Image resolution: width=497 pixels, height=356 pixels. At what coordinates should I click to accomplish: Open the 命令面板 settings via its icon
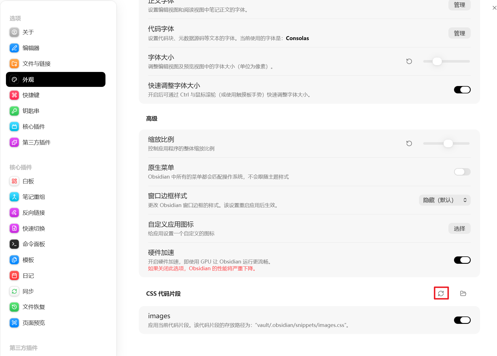[14, 244]
